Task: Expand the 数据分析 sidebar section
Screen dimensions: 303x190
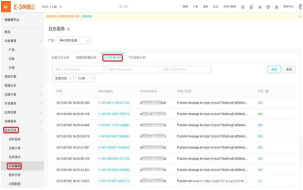Action: [41, 85]
